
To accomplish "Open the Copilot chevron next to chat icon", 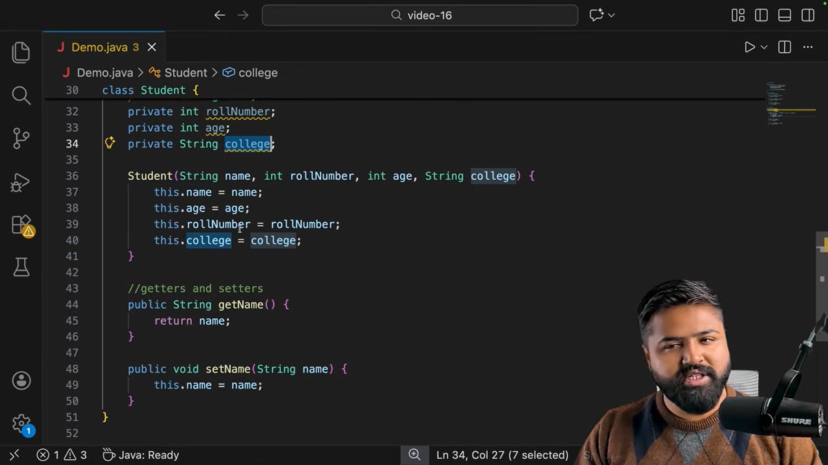I will (610, 14).
